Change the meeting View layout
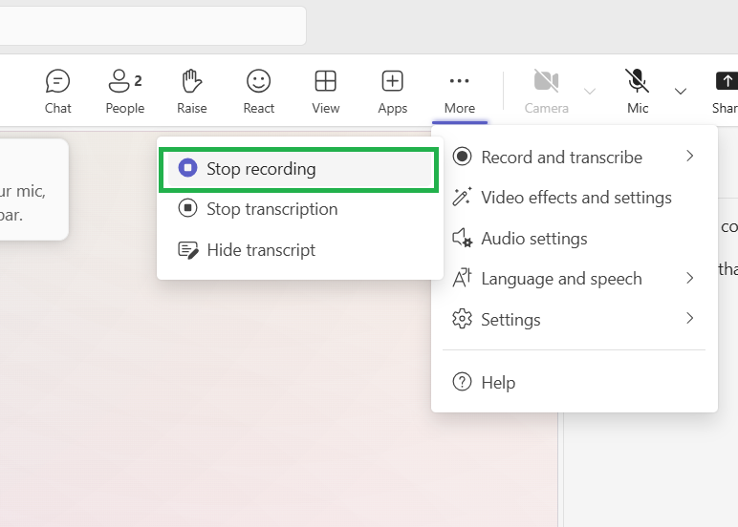The image size is (738, 527). point(325,92)
